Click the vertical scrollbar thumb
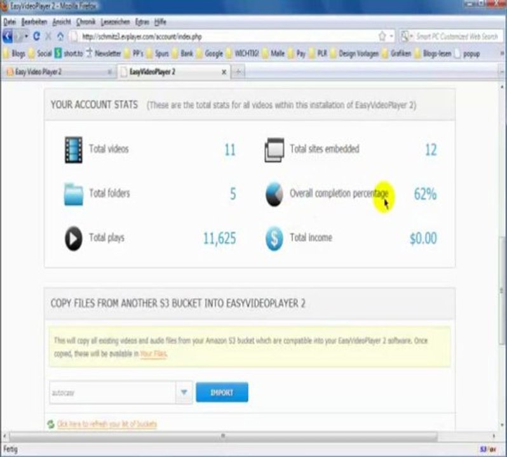 tap(502, 291)
